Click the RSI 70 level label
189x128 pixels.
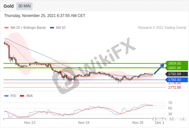170,103
